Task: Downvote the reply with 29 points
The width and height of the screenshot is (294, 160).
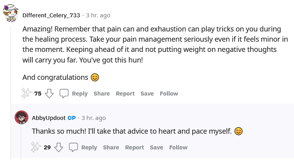Action: pyautogui.click(x=59, y=147)
